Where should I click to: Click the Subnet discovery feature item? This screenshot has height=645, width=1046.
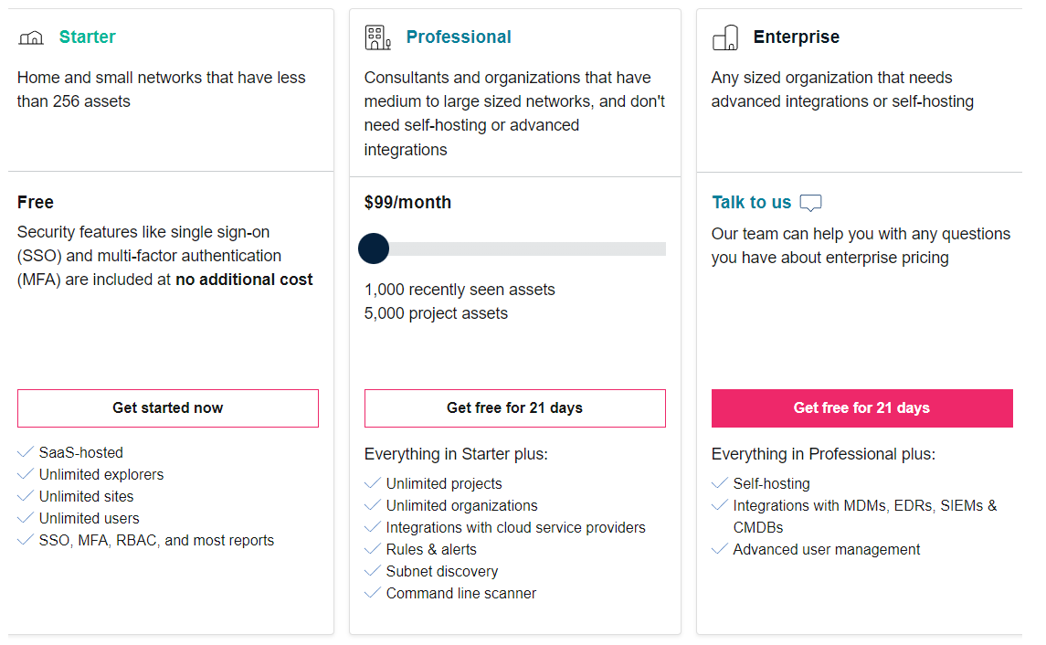[x=441, y=572]
